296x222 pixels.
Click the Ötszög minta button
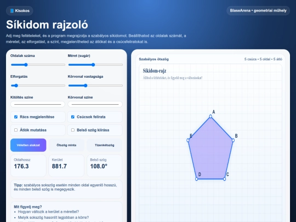(x=66, y=145)
